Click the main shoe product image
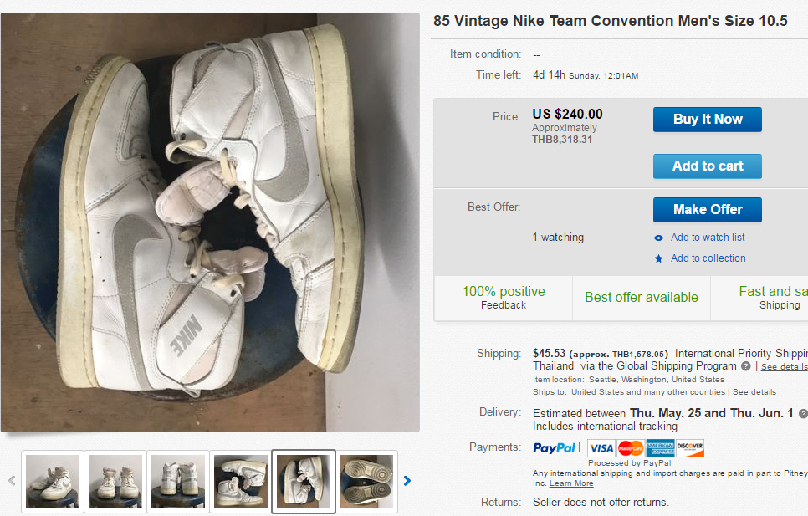Viewport: 808px width, 516px height. click(x=210, y=222)
